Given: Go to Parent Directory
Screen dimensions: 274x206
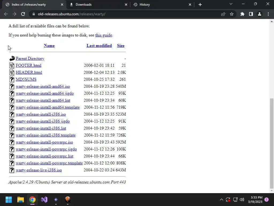Looking at the screenshot, I should pos(30,58).
